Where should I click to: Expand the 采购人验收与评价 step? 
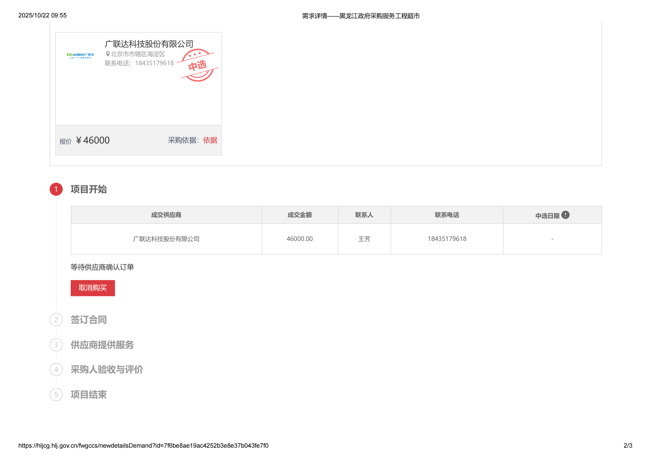[106, 369]
